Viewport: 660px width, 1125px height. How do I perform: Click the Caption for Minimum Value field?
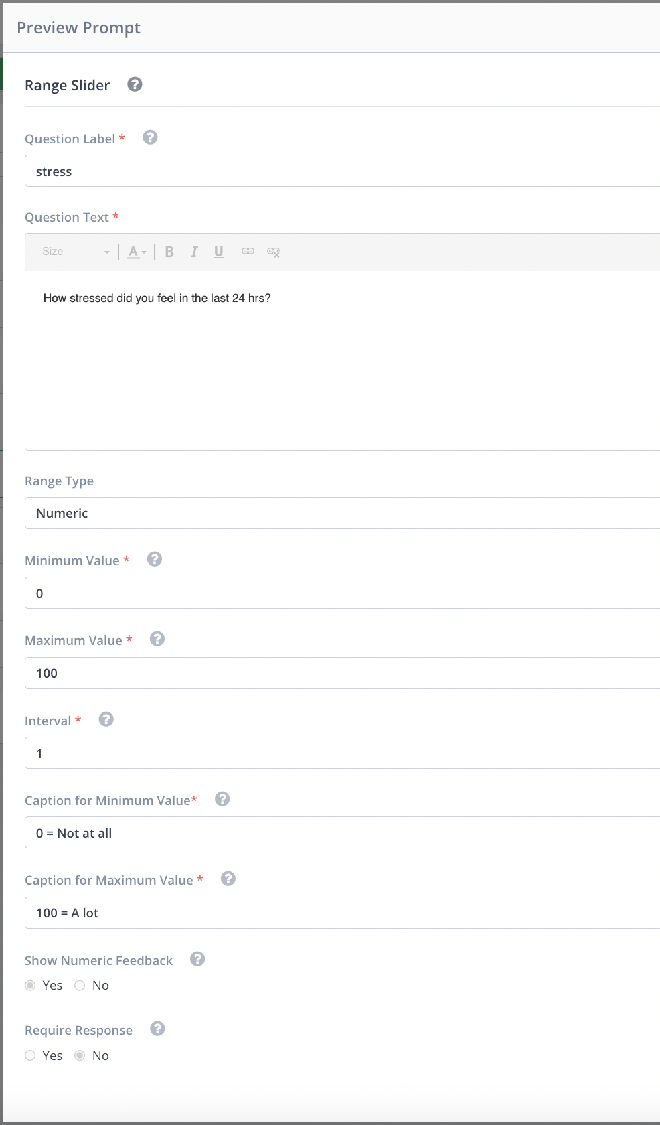341,833
